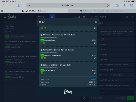The width and height of the screenshot is (136, 102).
Task: Open stats icon for Chicago Bulls bet
Action: [95, 73]
